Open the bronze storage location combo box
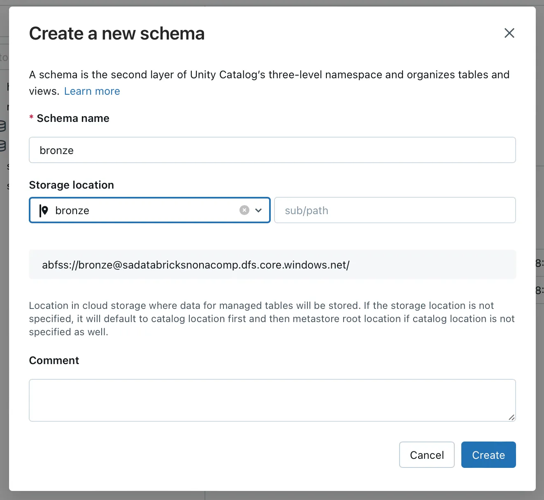Viewport: 544px width, 500px height. [140, 210]
